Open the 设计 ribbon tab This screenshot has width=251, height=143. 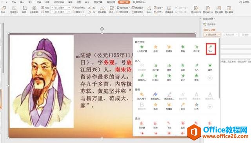point(31,2)
